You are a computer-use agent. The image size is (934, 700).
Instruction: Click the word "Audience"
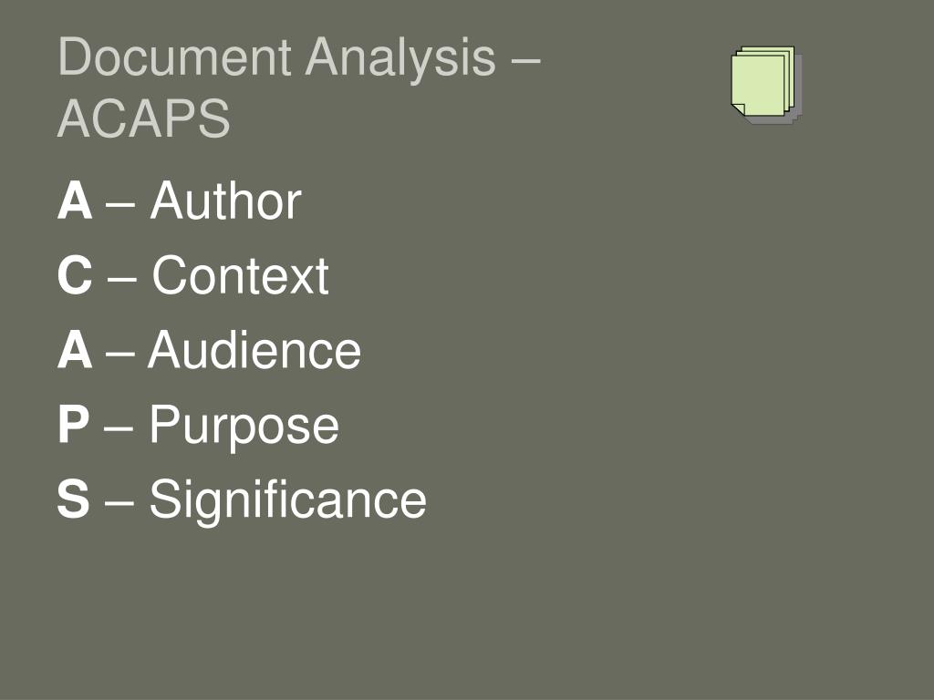(254, 349)
